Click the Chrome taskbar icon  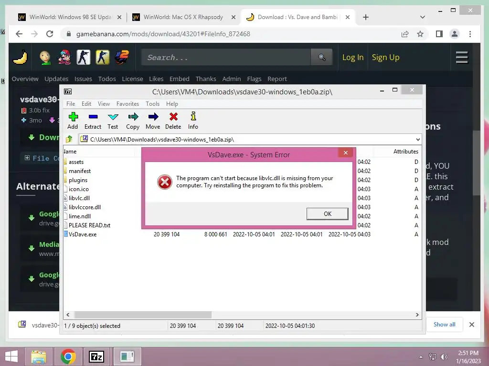pos(68,356)
